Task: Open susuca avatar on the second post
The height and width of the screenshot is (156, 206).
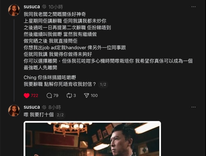Action: tap(14, 110)
